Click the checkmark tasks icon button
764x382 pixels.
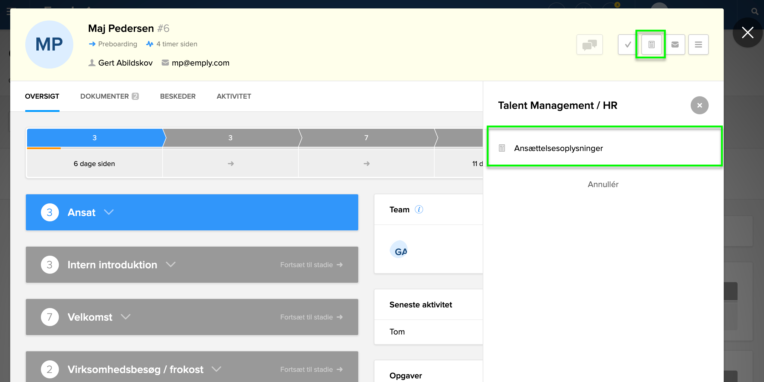coord(628,45)
